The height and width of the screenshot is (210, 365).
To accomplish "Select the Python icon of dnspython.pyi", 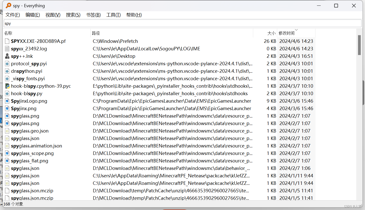I will (x=7, y=71).
